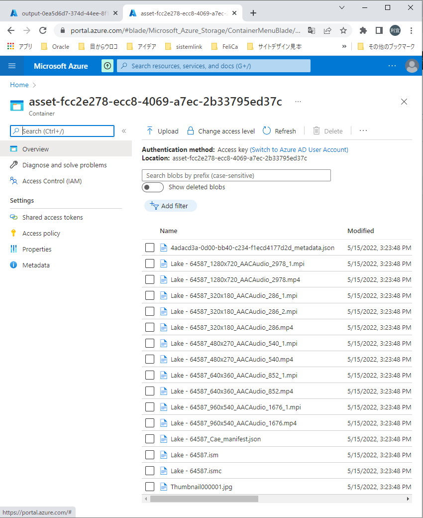423x518 pixels.
Task: Click the left menu search field
Action: click(x=62, y=131)
